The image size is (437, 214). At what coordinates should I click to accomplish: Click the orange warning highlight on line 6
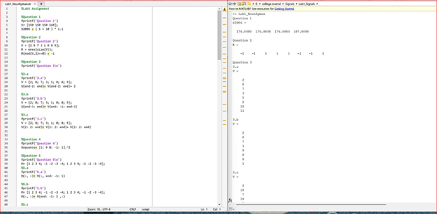click(32, 29)
